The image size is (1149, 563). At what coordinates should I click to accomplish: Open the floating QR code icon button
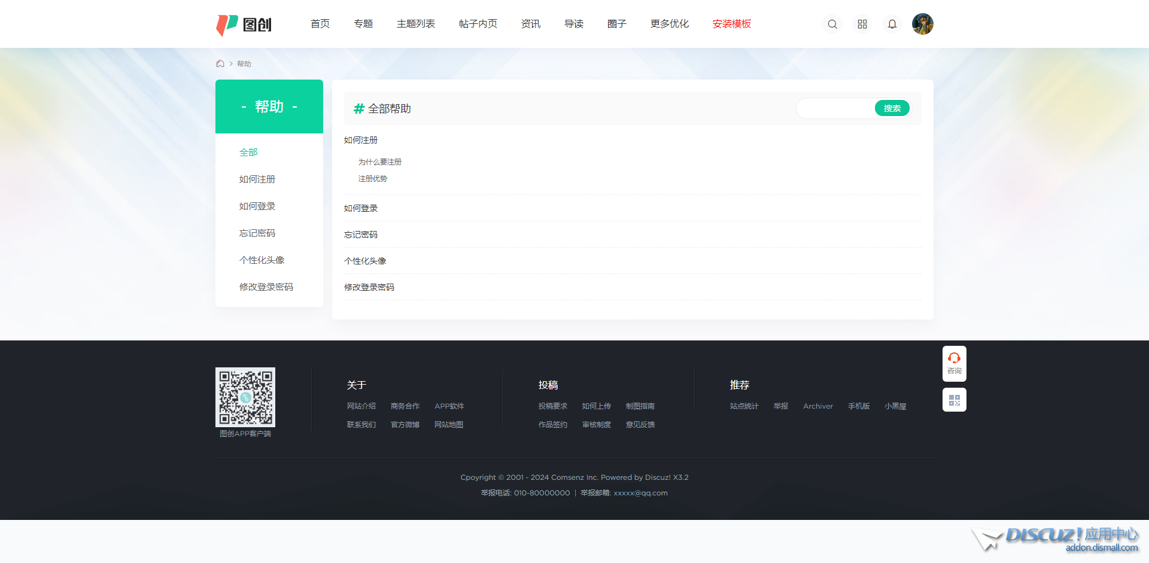tap(954, 400)
